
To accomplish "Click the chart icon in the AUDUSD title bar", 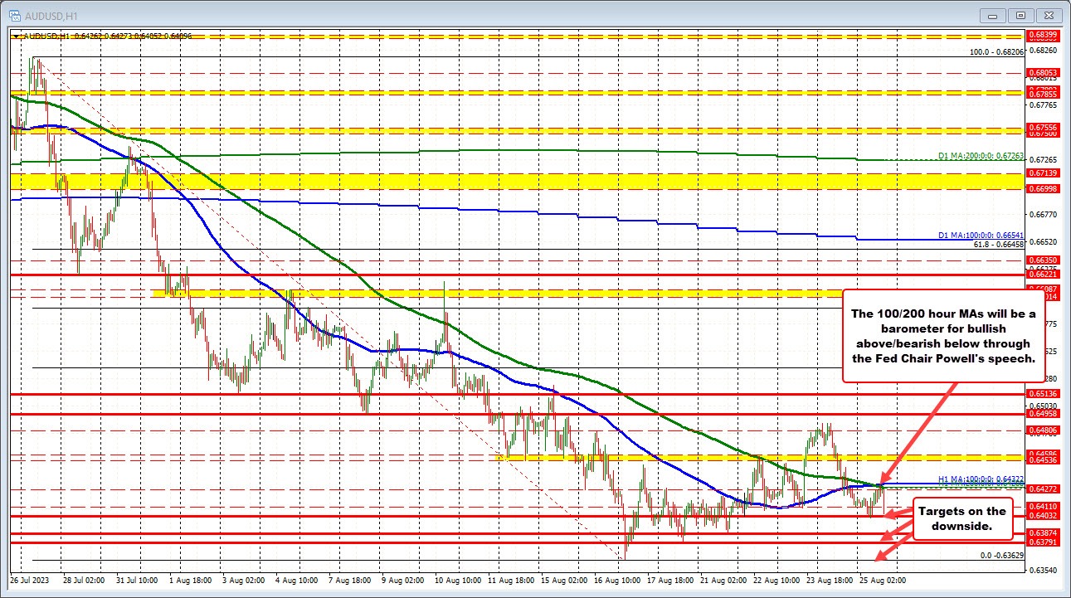I will [x=16, y=14].
